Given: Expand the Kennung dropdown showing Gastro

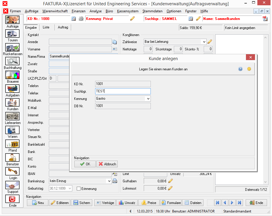Looking at the screenshot, I should click(x=148, y=99).
